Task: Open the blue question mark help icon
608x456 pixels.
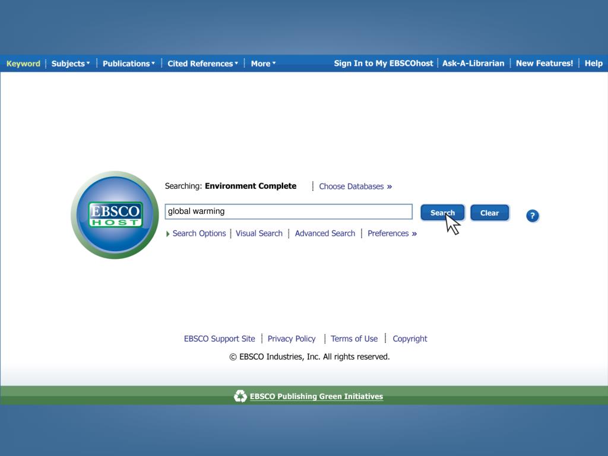Action: (x=533, y=216)
